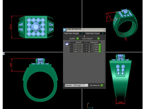Viewport: 145px width, 109px height.
Task: Open the Diamond (3.52 spg) material dropdown
Action: 87,85
